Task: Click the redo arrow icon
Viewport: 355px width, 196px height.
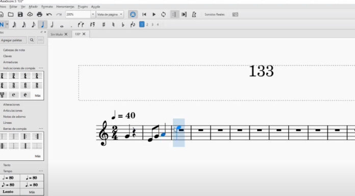Action: 59,14
